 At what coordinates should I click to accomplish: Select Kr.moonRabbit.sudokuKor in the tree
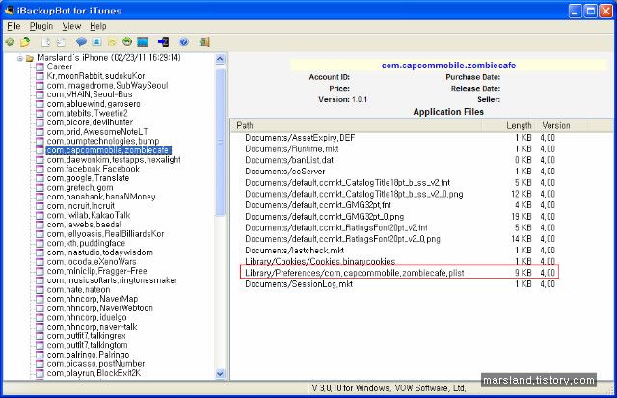click(x=95, y=76)
